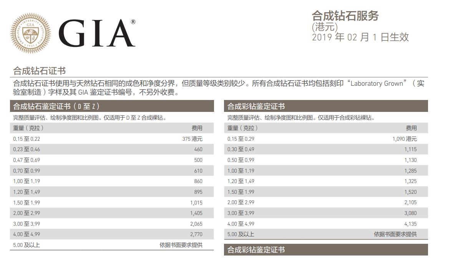Viewport: 453px width, 258px height.
Task: Click the Laboratory Grown intro paragraph
Action: click(x=219, y=88)
